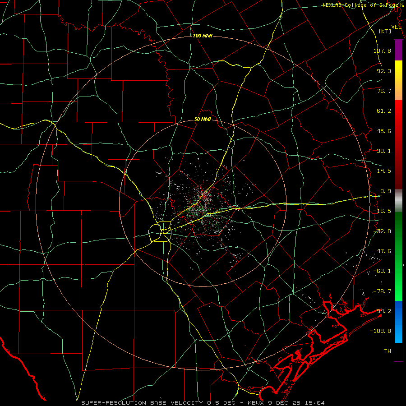This screenshot has width=406, height=406.
Task: Select the green segment of the color bar
Action: tap(398, 256)
